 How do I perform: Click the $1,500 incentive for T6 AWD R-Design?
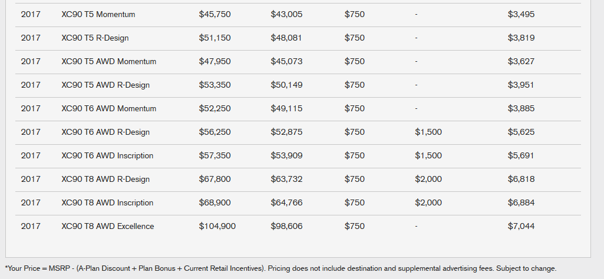click(x=428, y=132)
